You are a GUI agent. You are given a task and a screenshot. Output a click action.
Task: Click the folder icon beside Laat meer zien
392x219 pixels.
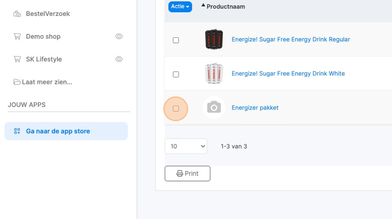point(17,82)
